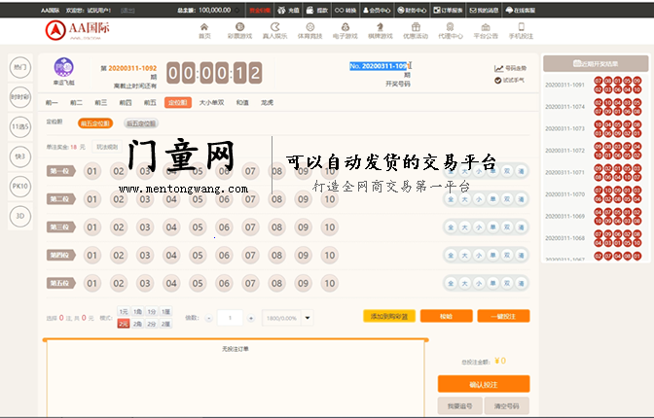Open 手机投注 mobile betting icon
The image size is (654, 418).
coord(521,29)
